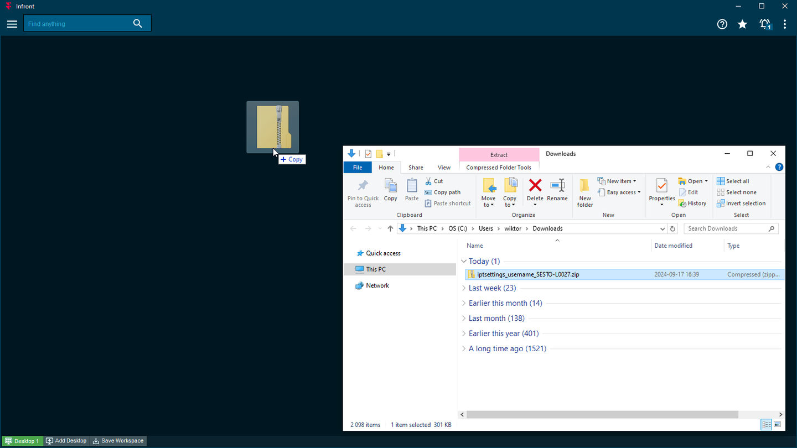Open the Easy access dropdown
797x448 pixels.
click(x=619, y=192)
